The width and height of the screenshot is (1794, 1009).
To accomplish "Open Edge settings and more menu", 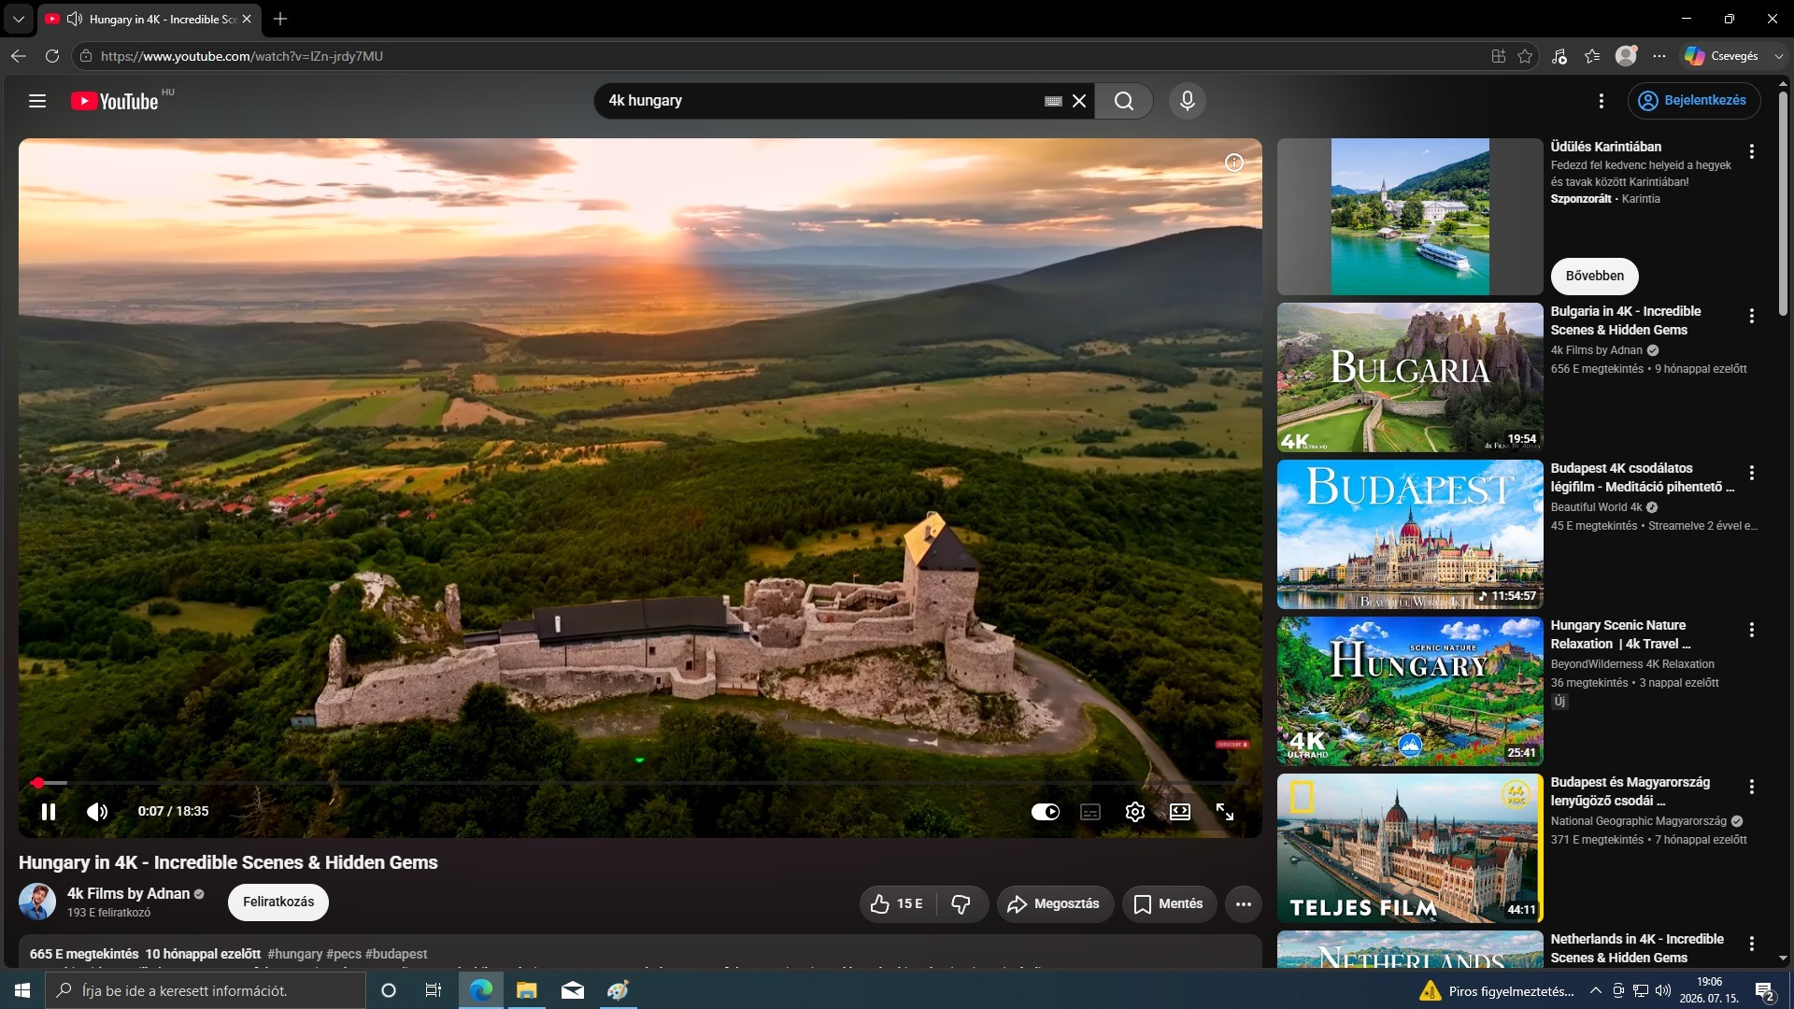I will click(1659, 56).
